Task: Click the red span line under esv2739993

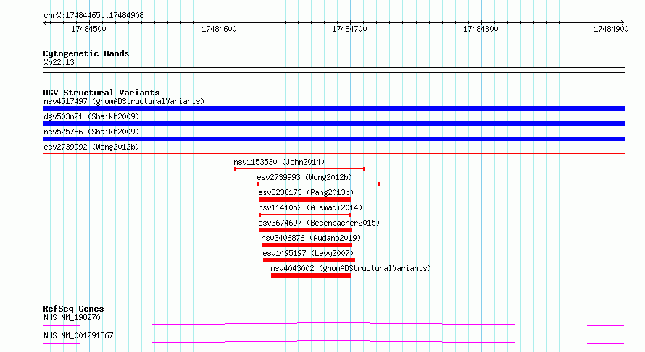Action: [x=318, y=184]
